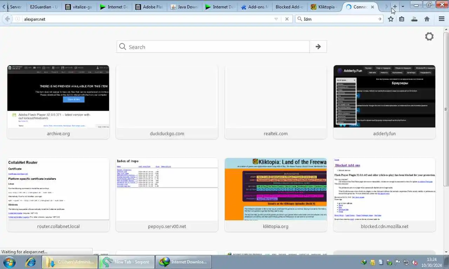449x269 pixels.
Task: Open the duckduckgo.com tile
Action: point(167,102)
